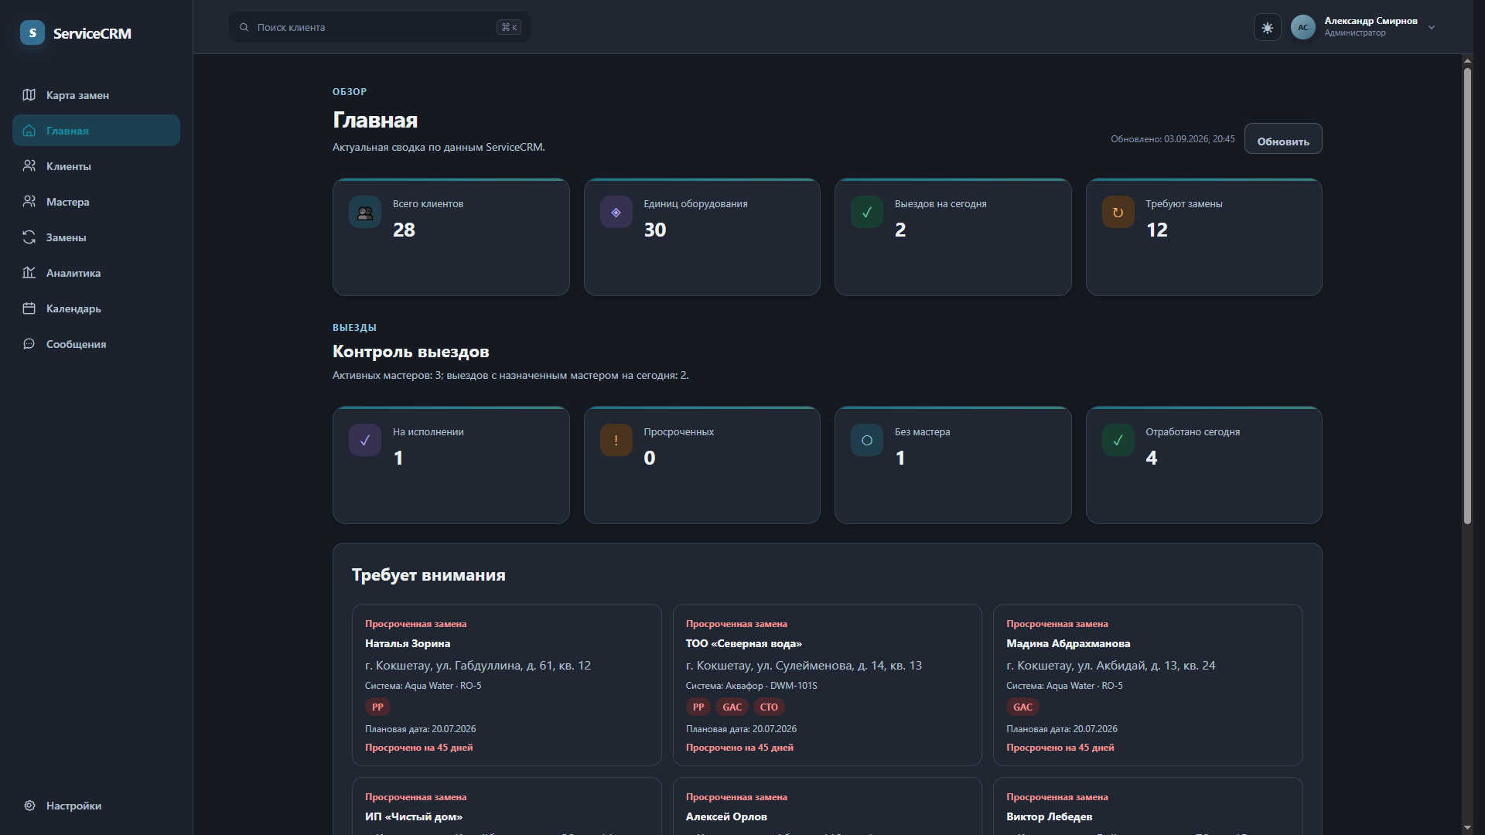Click the Администратор role label
Screen dimensions: 1485x835
point(1355,33)
